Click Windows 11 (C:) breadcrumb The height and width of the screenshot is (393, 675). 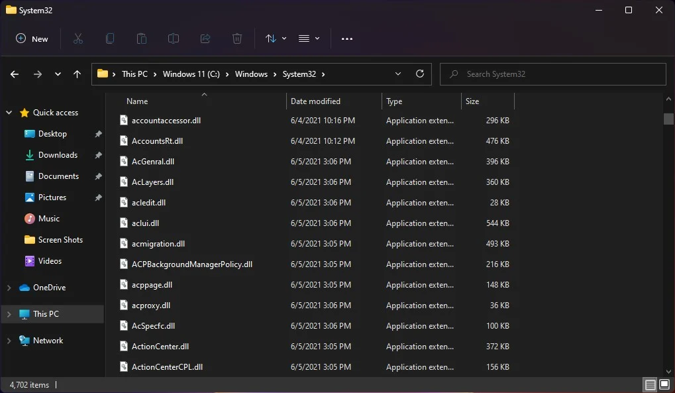(191, 74)
